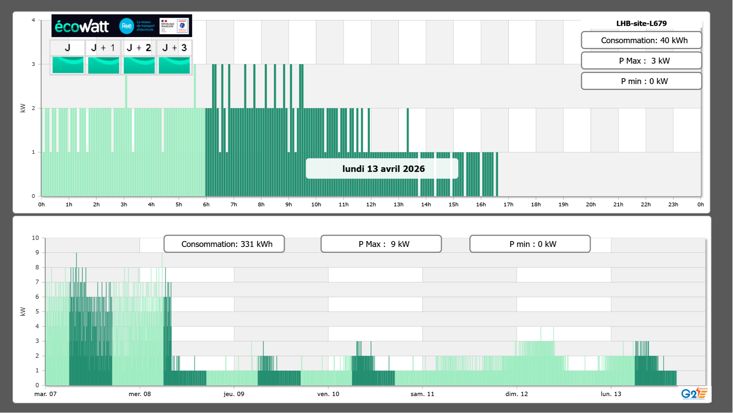Screen dimensions: 733x413
Task: Select the J + 2 day tab
Action: tap(139, 48)
